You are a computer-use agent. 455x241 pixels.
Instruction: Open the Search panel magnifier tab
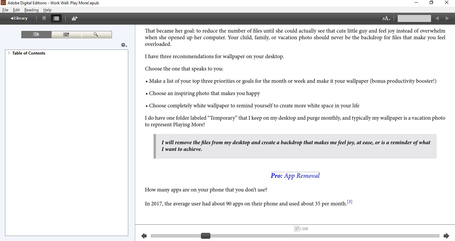pyautogui.click(x=96, y=35)
